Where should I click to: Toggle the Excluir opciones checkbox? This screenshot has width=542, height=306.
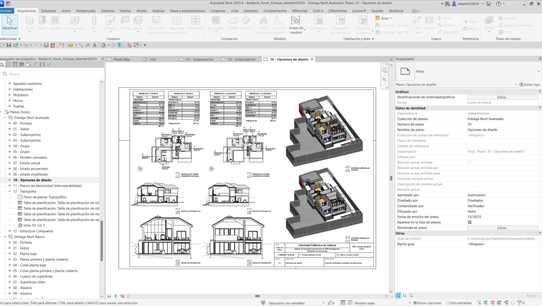click(415, 303)
